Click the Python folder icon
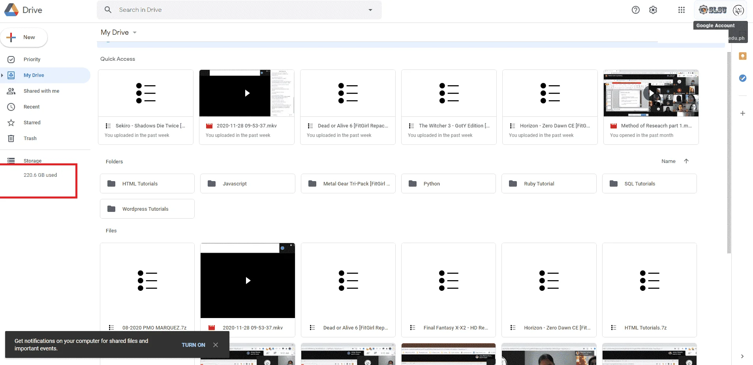 click(x=413, y=183)
